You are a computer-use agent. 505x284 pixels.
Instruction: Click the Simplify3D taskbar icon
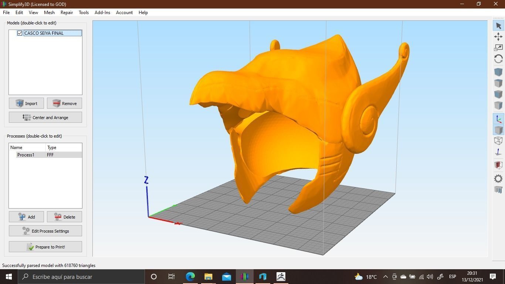coord(244,277)
